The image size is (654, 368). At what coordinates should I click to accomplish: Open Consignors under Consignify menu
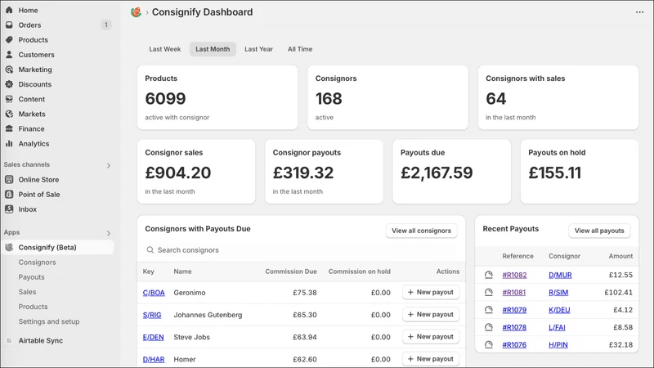coord(37,262)
